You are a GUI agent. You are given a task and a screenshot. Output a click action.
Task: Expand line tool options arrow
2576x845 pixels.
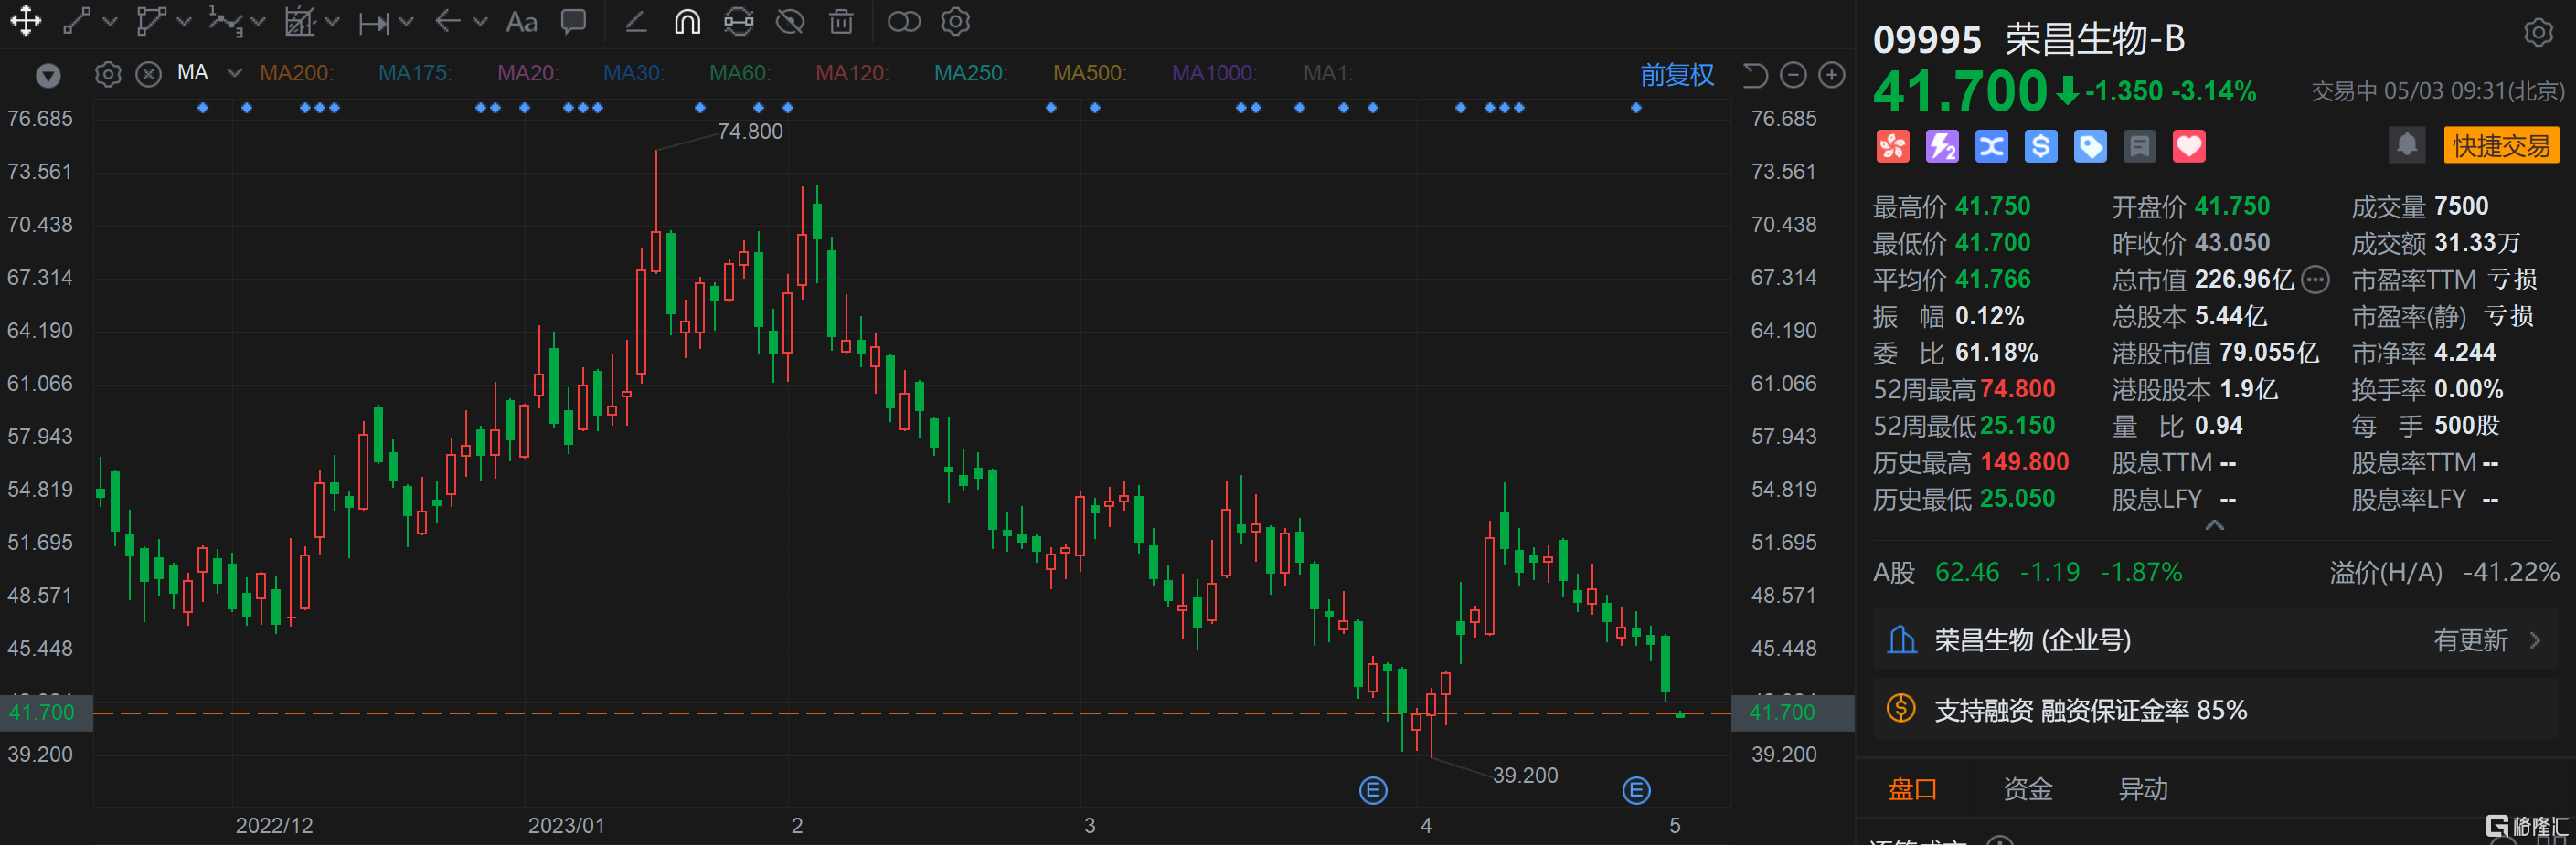(x=110, y=22)
